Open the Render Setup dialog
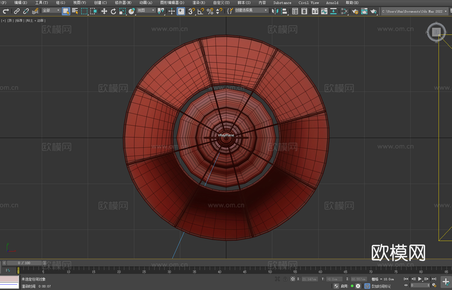Viewport: 452px width, 290px height. click(355, 11)
